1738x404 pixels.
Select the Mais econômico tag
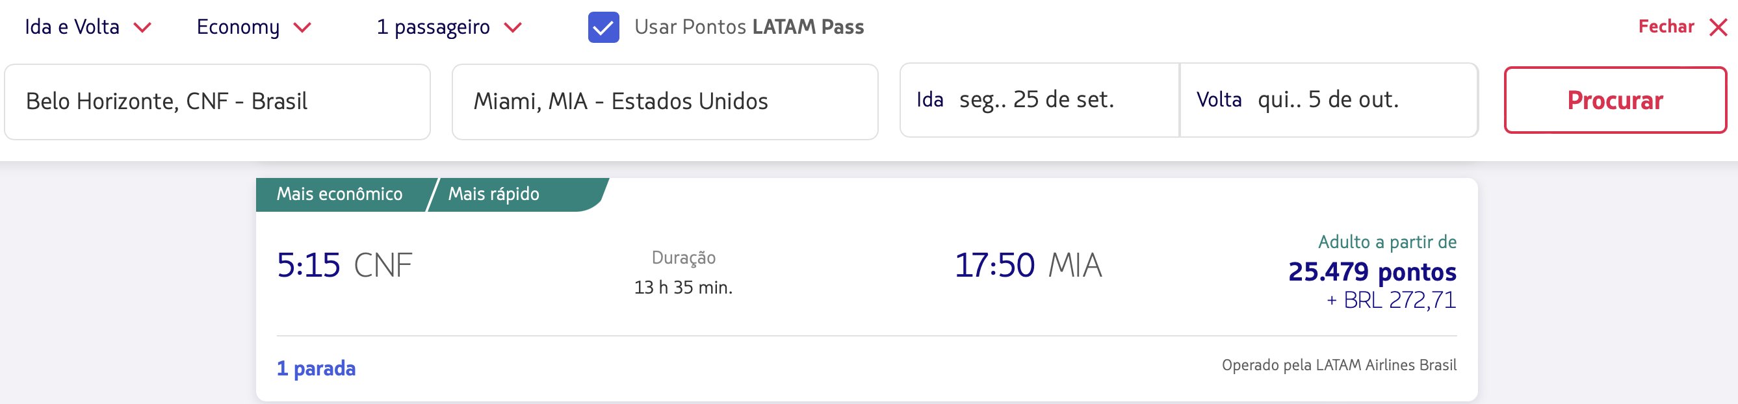pos(339,194)
